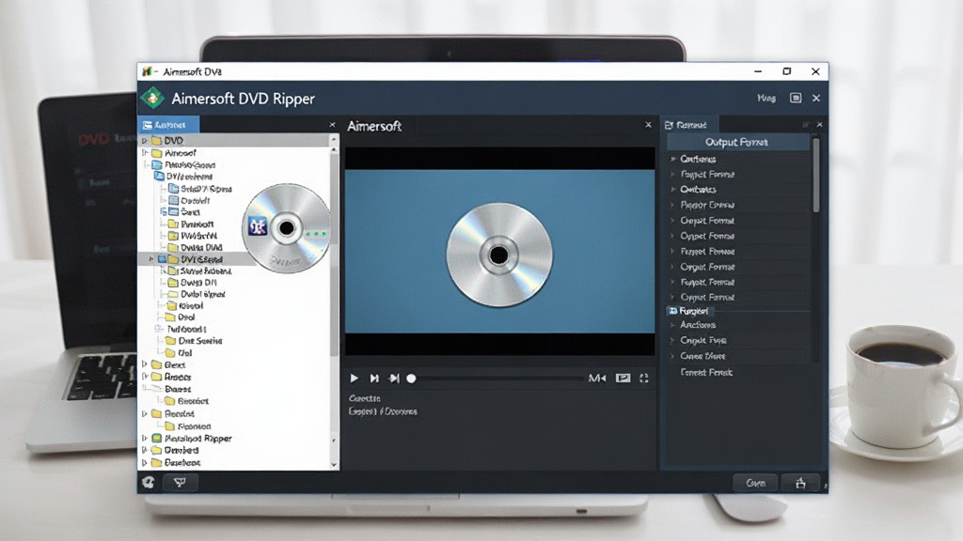
Task: Close the left file browser panel
Action: 332,125
